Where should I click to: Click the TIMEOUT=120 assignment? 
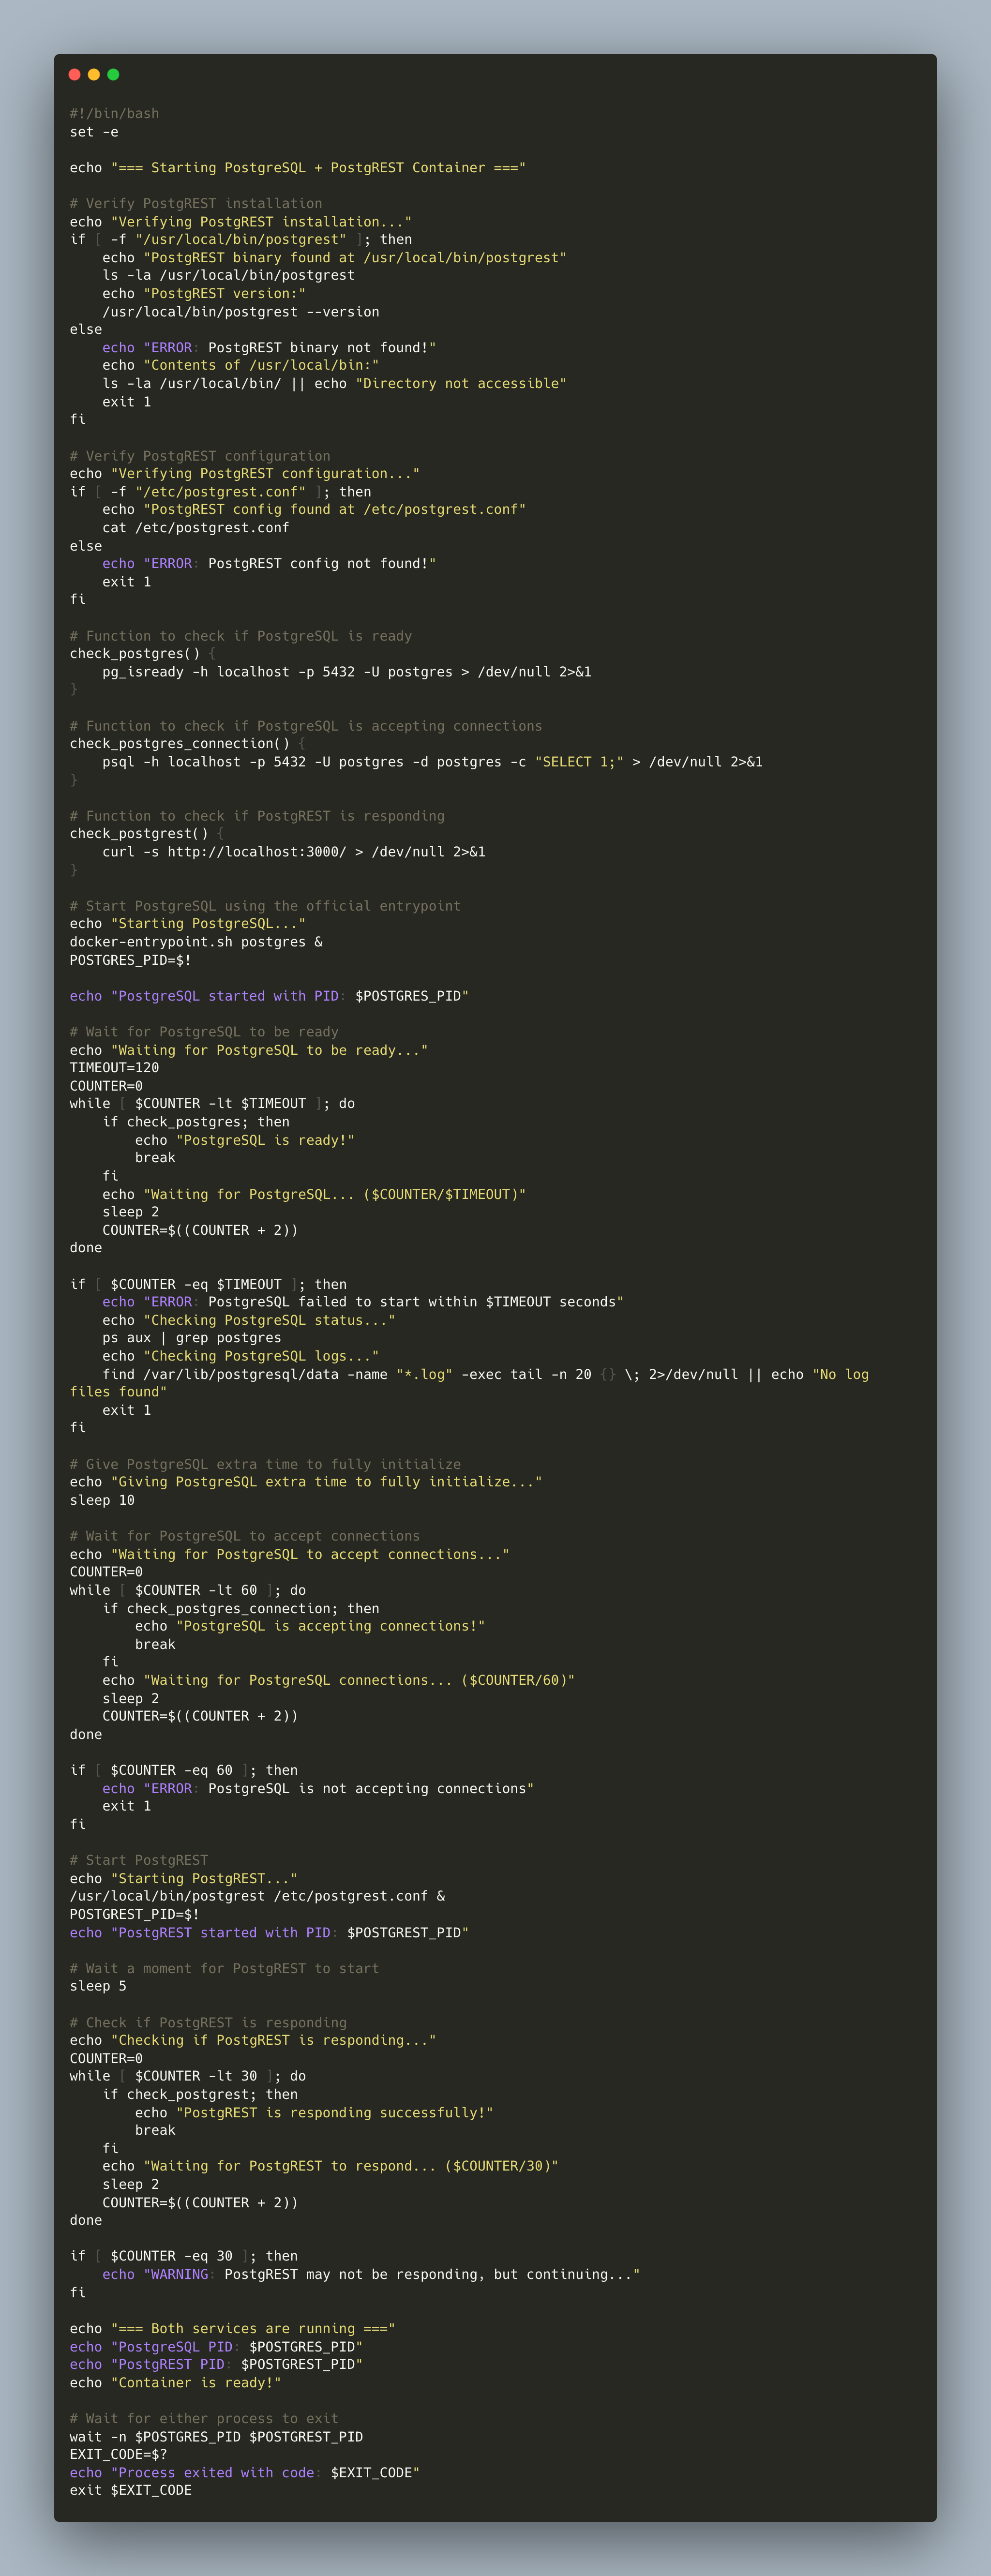pos(114,1068)
